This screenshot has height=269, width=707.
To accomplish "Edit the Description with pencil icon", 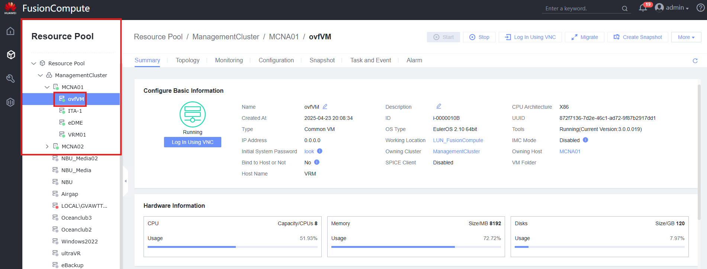I will point(439,106).
